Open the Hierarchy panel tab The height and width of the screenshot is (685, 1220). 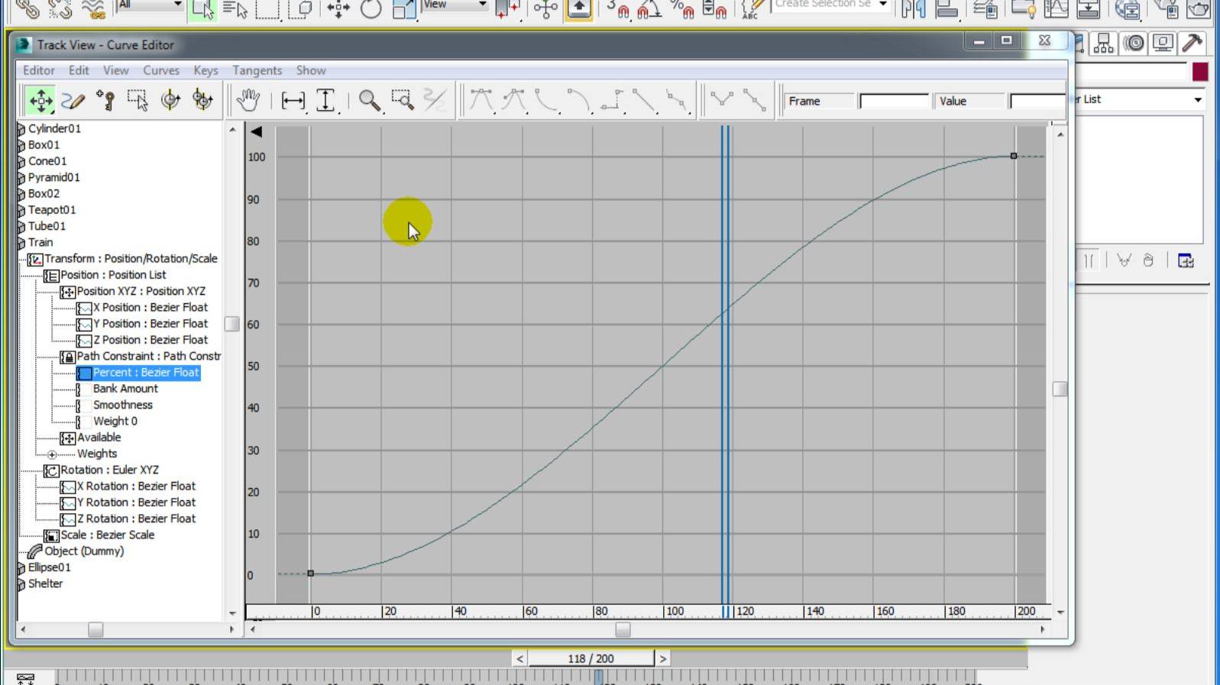click(x=1104, y=44)
